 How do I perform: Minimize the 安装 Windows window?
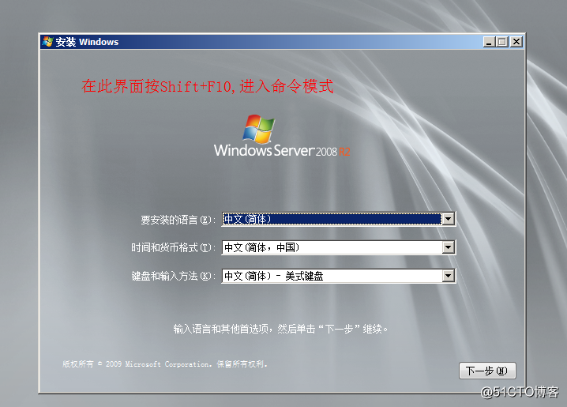[x=490, y=42]
